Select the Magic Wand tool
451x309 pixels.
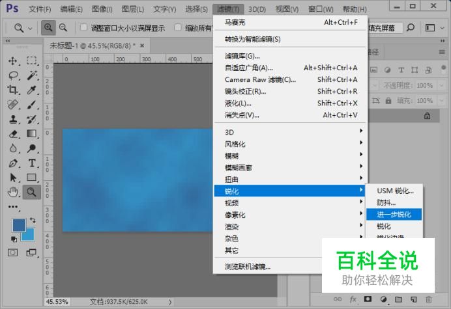coord(32,75)
